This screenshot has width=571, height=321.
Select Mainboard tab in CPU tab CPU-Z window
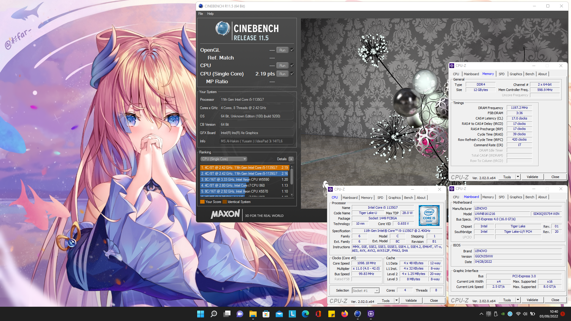tap(350, 198)
